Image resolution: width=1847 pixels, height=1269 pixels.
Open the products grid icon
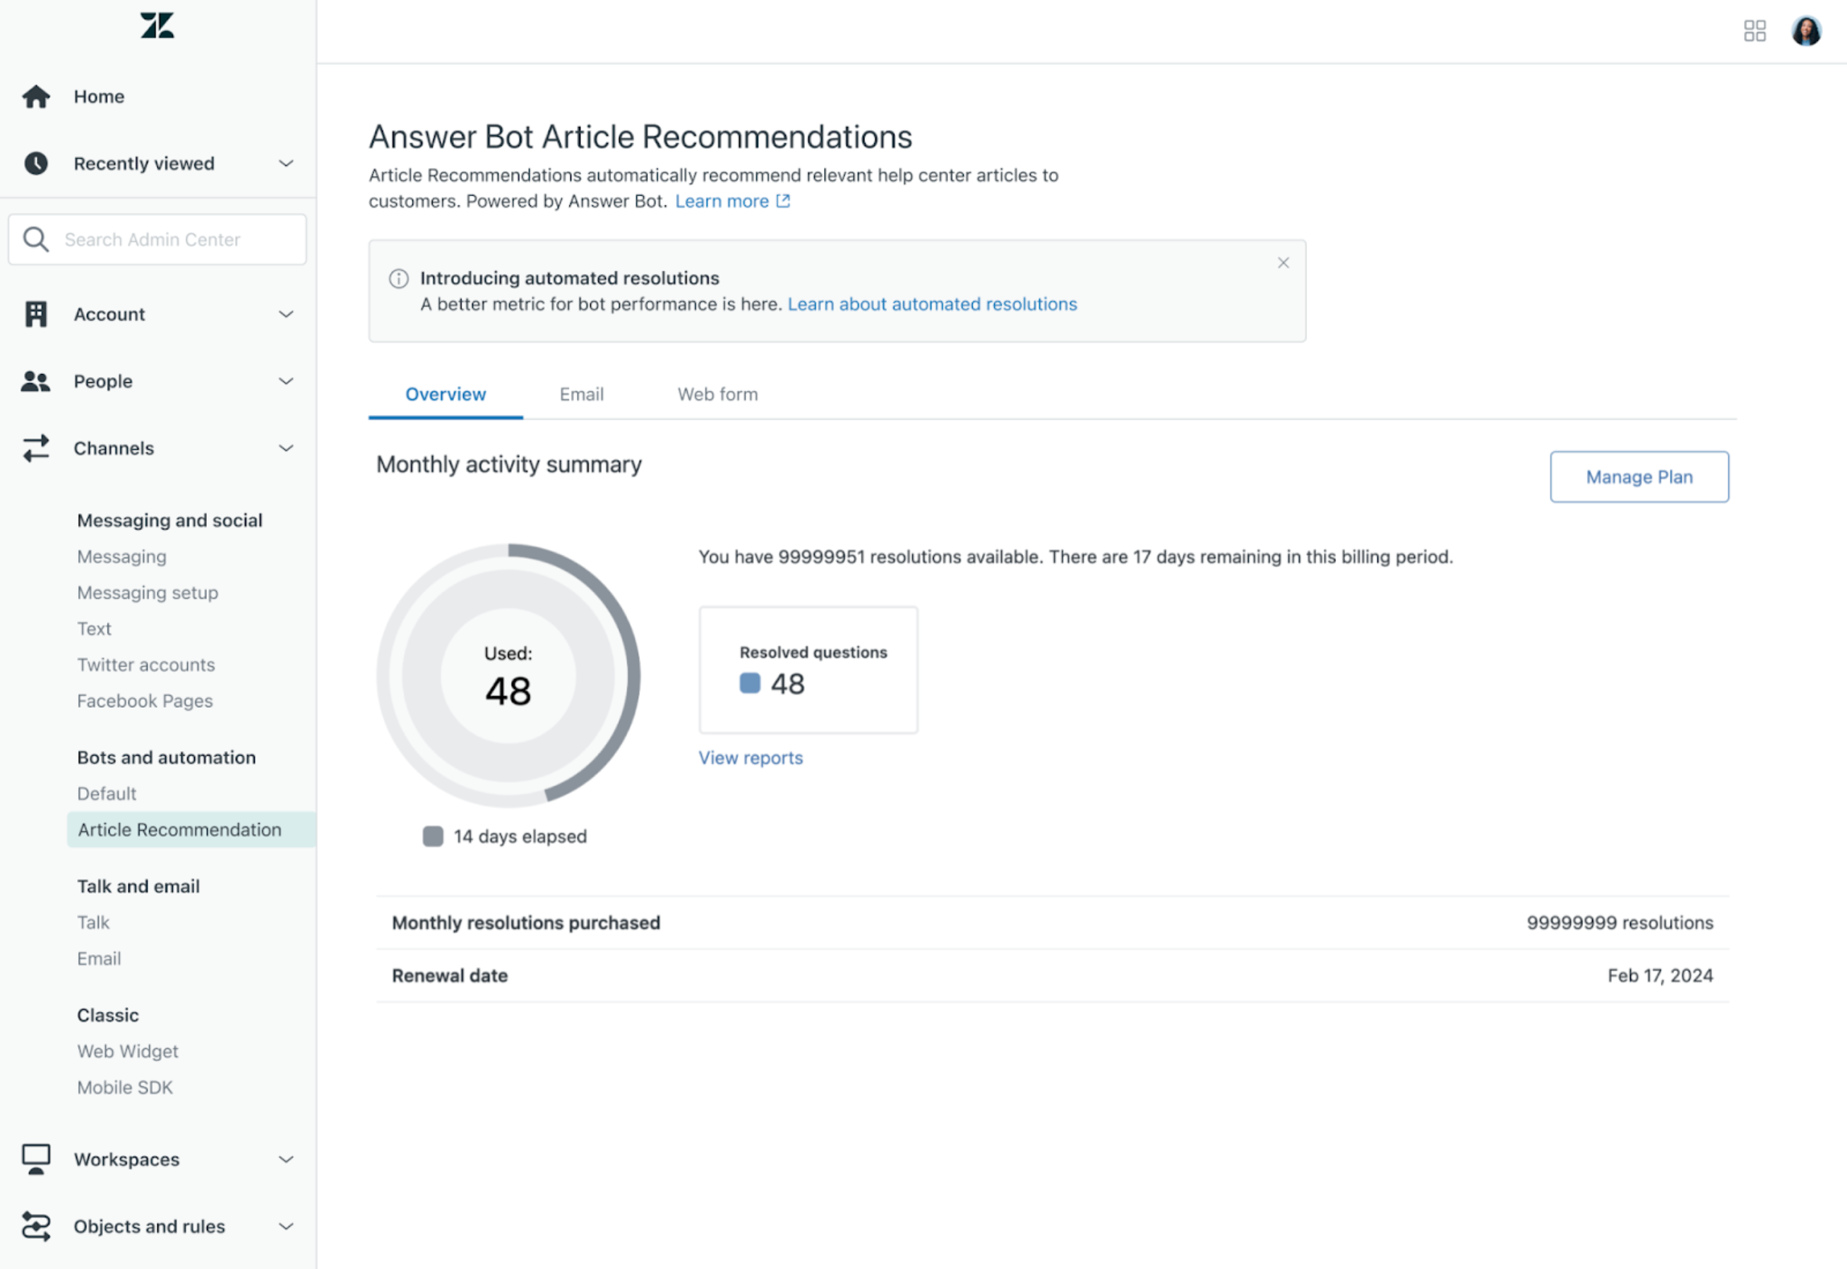tap(1754, 31)
